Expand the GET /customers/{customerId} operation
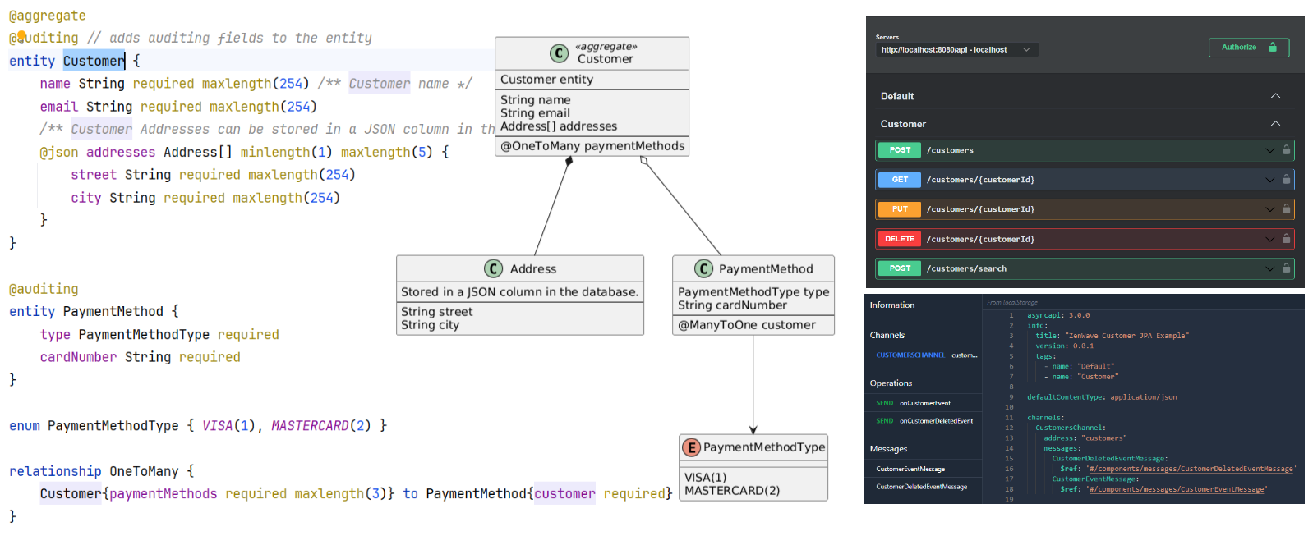Screen dimensions: 1313x536 (1269, 180)
